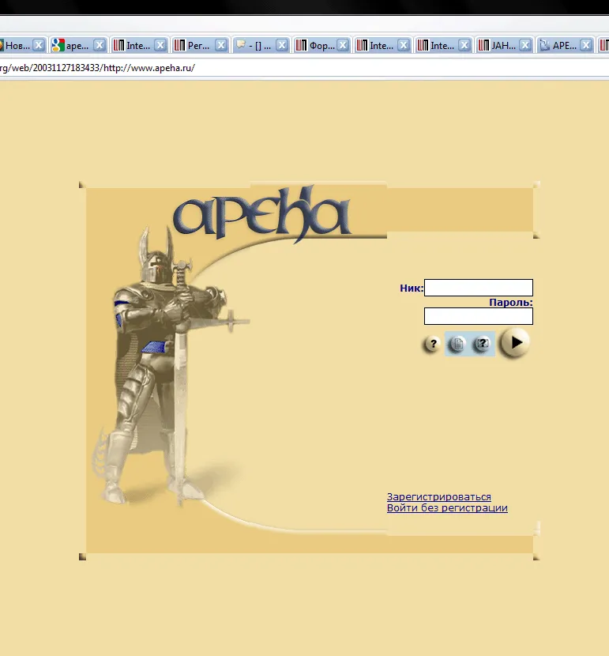The image size is (609, 656).
Task: Click the address bar with apeha.ru URL
Action: [304, 68]
